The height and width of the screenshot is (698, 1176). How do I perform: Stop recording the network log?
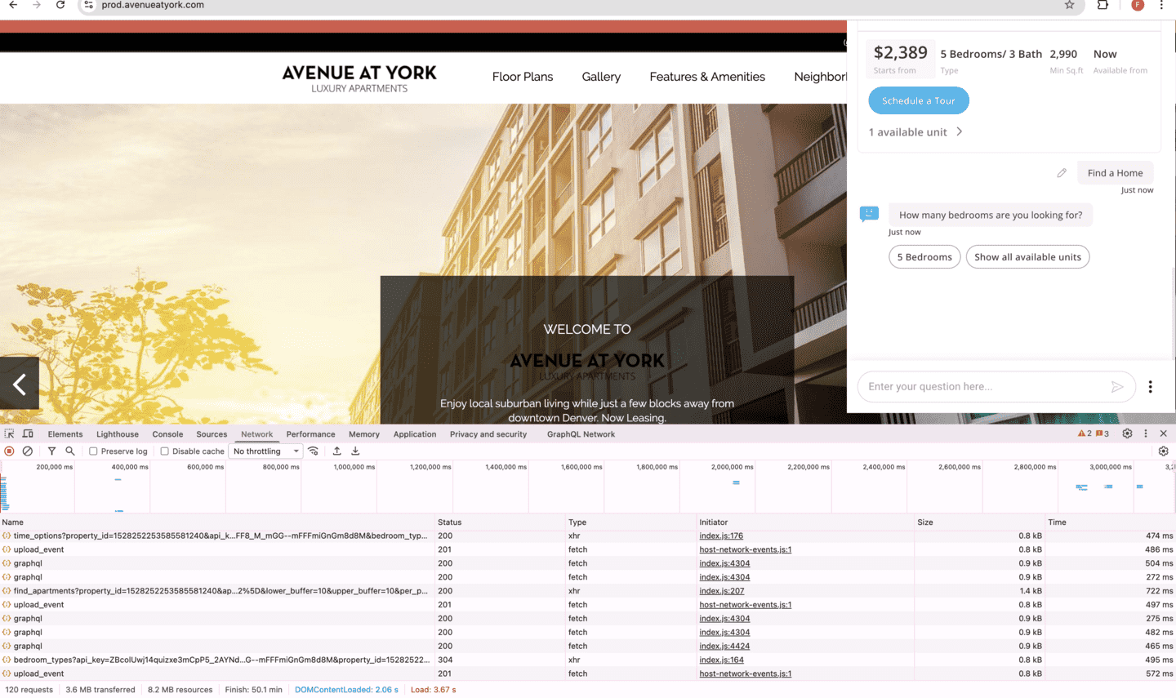pyautogui.click(x=10, y=451)
